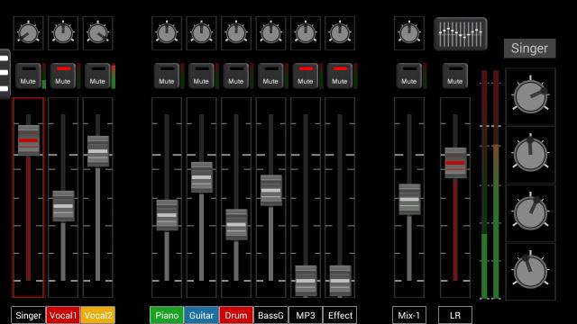Mute the Singer channel
Screen dimensions: 577x324
point(28,76)
